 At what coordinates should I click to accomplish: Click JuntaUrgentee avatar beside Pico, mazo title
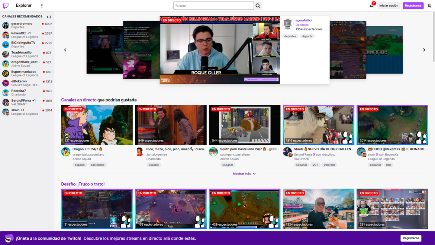140,152
